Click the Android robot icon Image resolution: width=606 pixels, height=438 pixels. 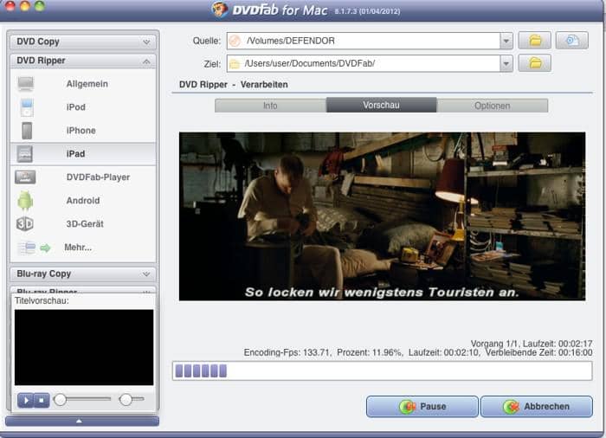pos(25,201)
